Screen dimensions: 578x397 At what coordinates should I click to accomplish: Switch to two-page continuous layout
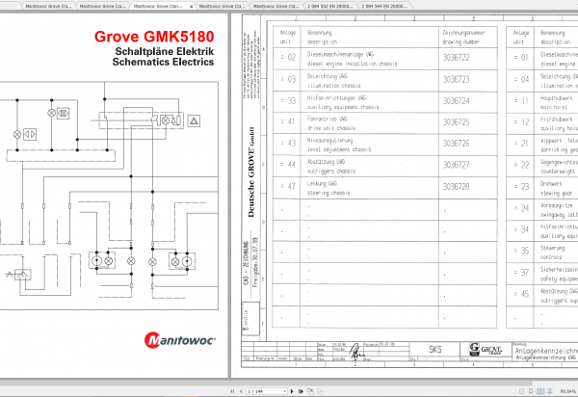[x=550, y=391]
